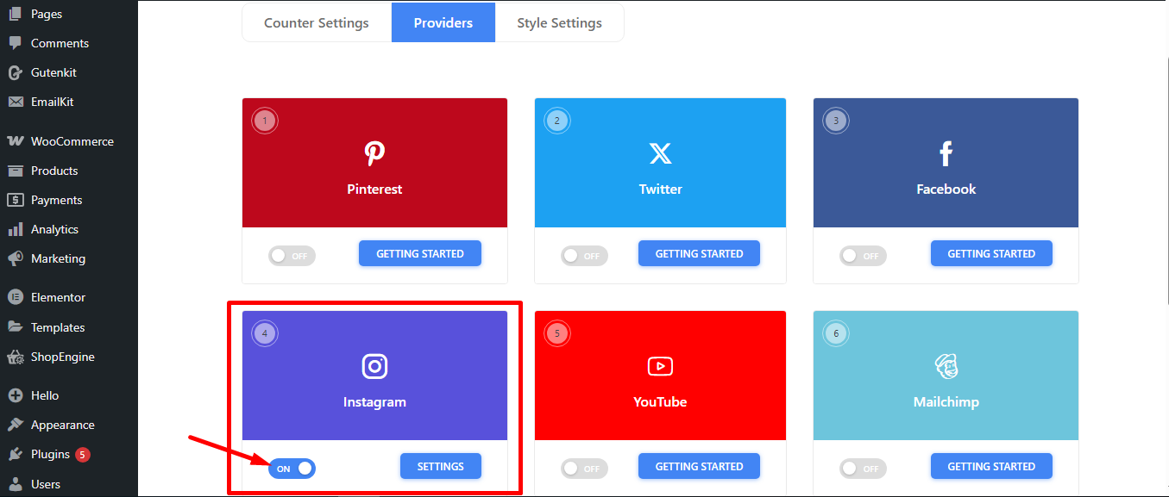Click the Hello label in sidebar
Screen dimensions: 1169x497
coord(45,395)
